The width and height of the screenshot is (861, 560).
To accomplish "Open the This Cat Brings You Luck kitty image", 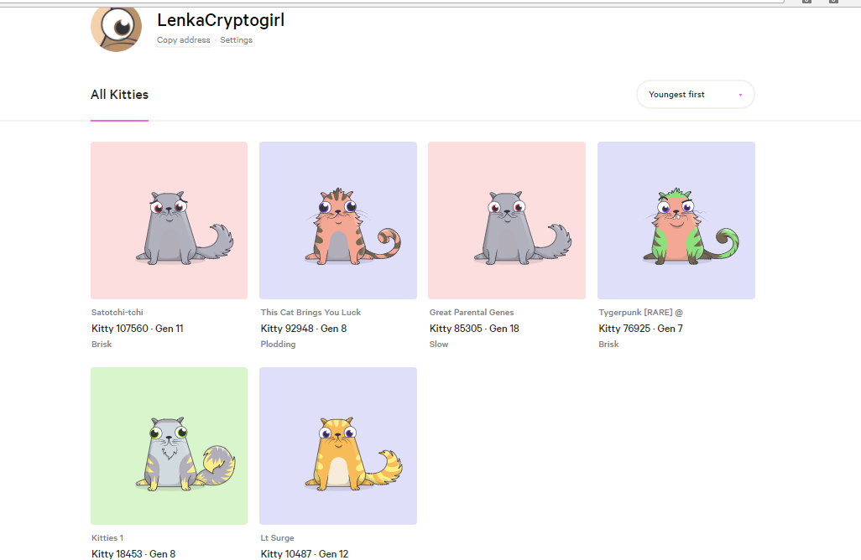I will [338, 220].
